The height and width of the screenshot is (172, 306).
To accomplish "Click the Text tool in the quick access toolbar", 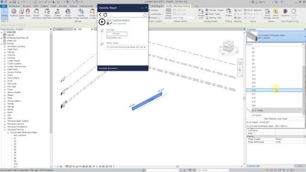I will click(54, 2).
